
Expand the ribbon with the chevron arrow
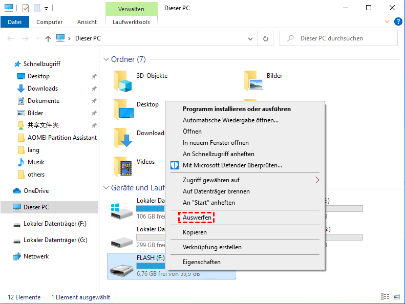[x=387, y=22]
